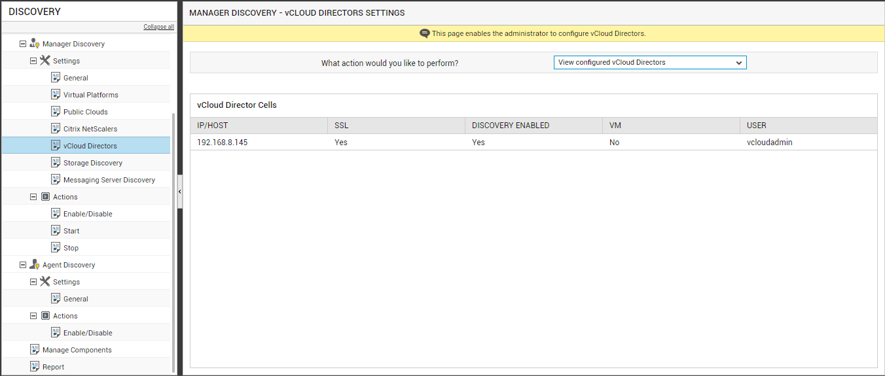This screenshot has height=376, width=885.
Task: Collapse Settings under Agent Discovery
Action: [x=33, y=282]
